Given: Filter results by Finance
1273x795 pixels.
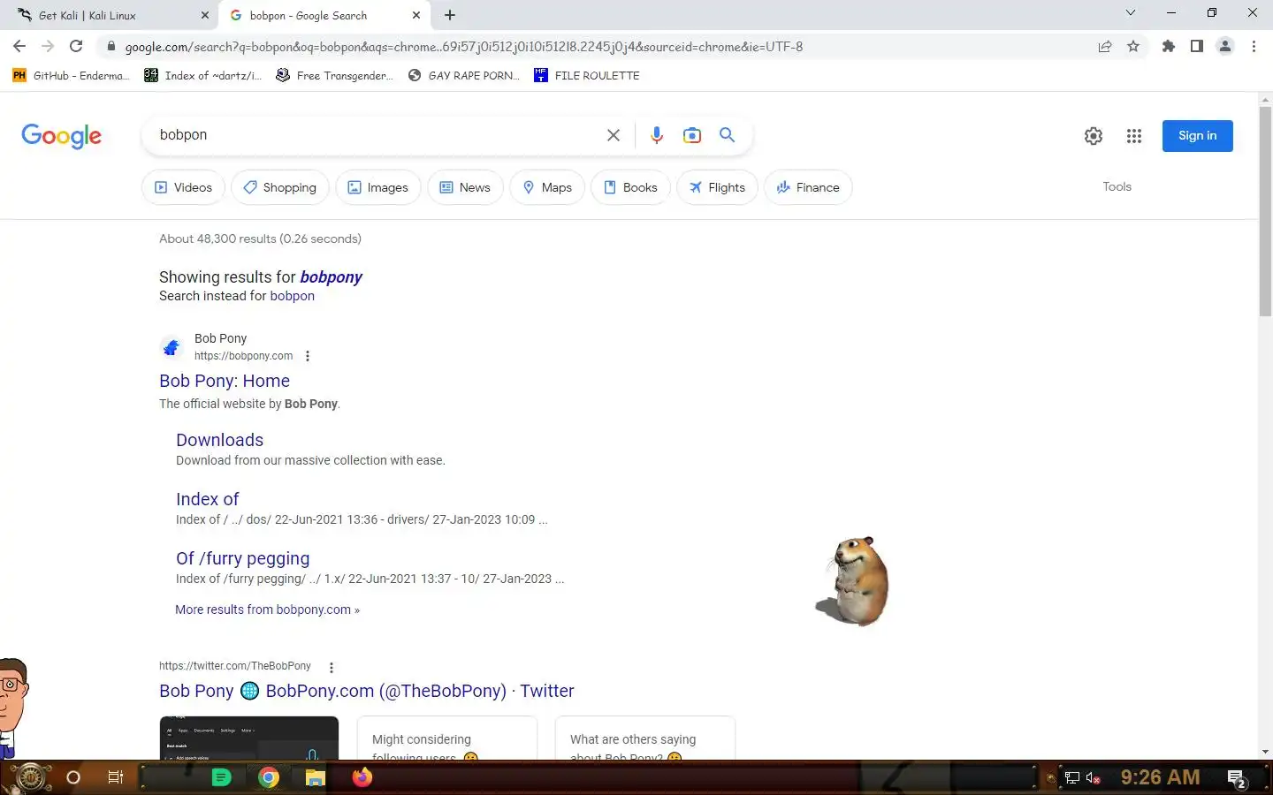Looking at the screenshot, I should (808, 187).
